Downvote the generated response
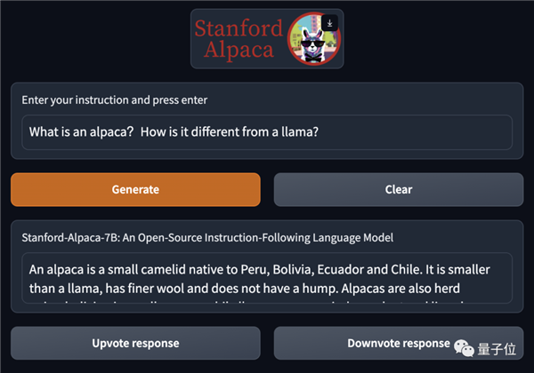 click(399, 343)
